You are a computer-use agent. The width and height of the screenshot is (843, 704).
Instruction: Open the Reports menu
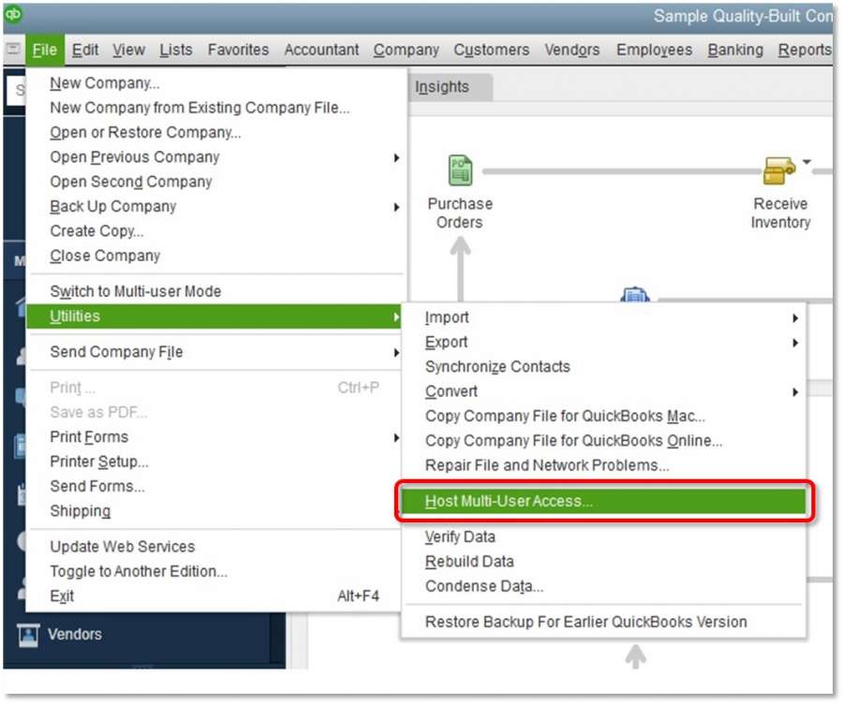[804, 50]
